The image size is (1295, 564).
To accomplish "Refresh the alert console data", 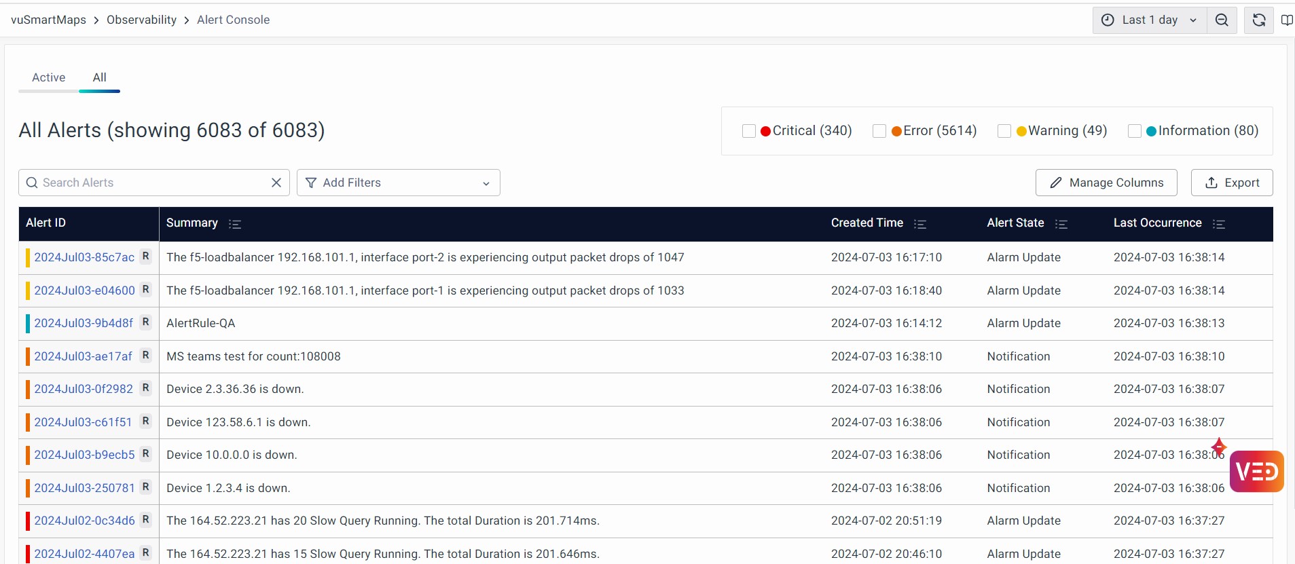I will pos(1258,20).
